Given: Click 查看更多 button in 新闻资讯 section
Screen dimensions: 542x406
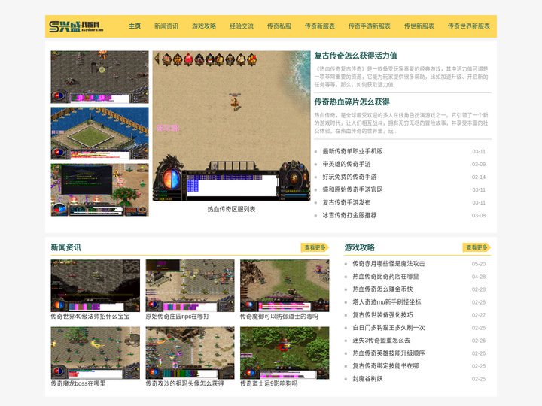Looking at the screenshot, I should tap(315, 247).
